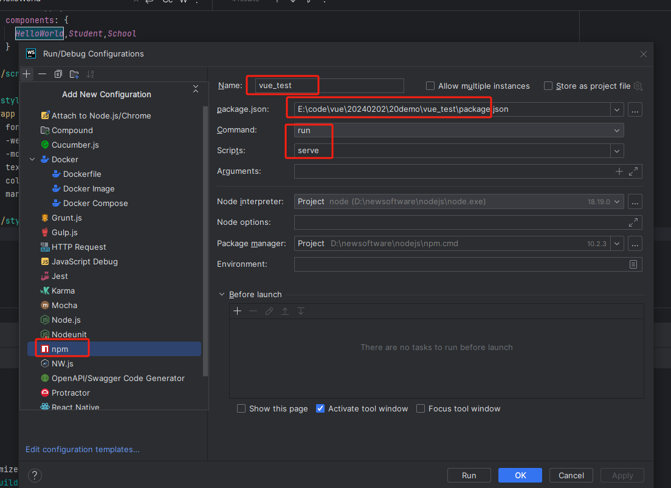Select NW.js configuration type
The width and height of the screenshot is (671, 488).
coord(62,363)
